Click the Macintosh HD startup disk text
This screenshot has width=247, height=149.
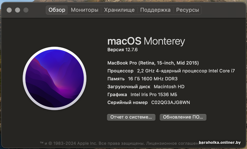169,87
